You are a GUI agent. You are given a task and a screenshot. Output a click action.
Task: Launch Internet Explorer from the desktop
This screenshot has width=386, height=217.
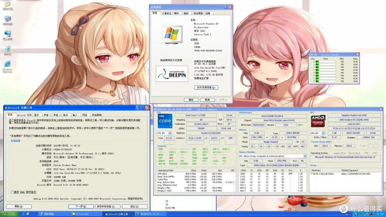pyautogui.click(x=8, y=67)
